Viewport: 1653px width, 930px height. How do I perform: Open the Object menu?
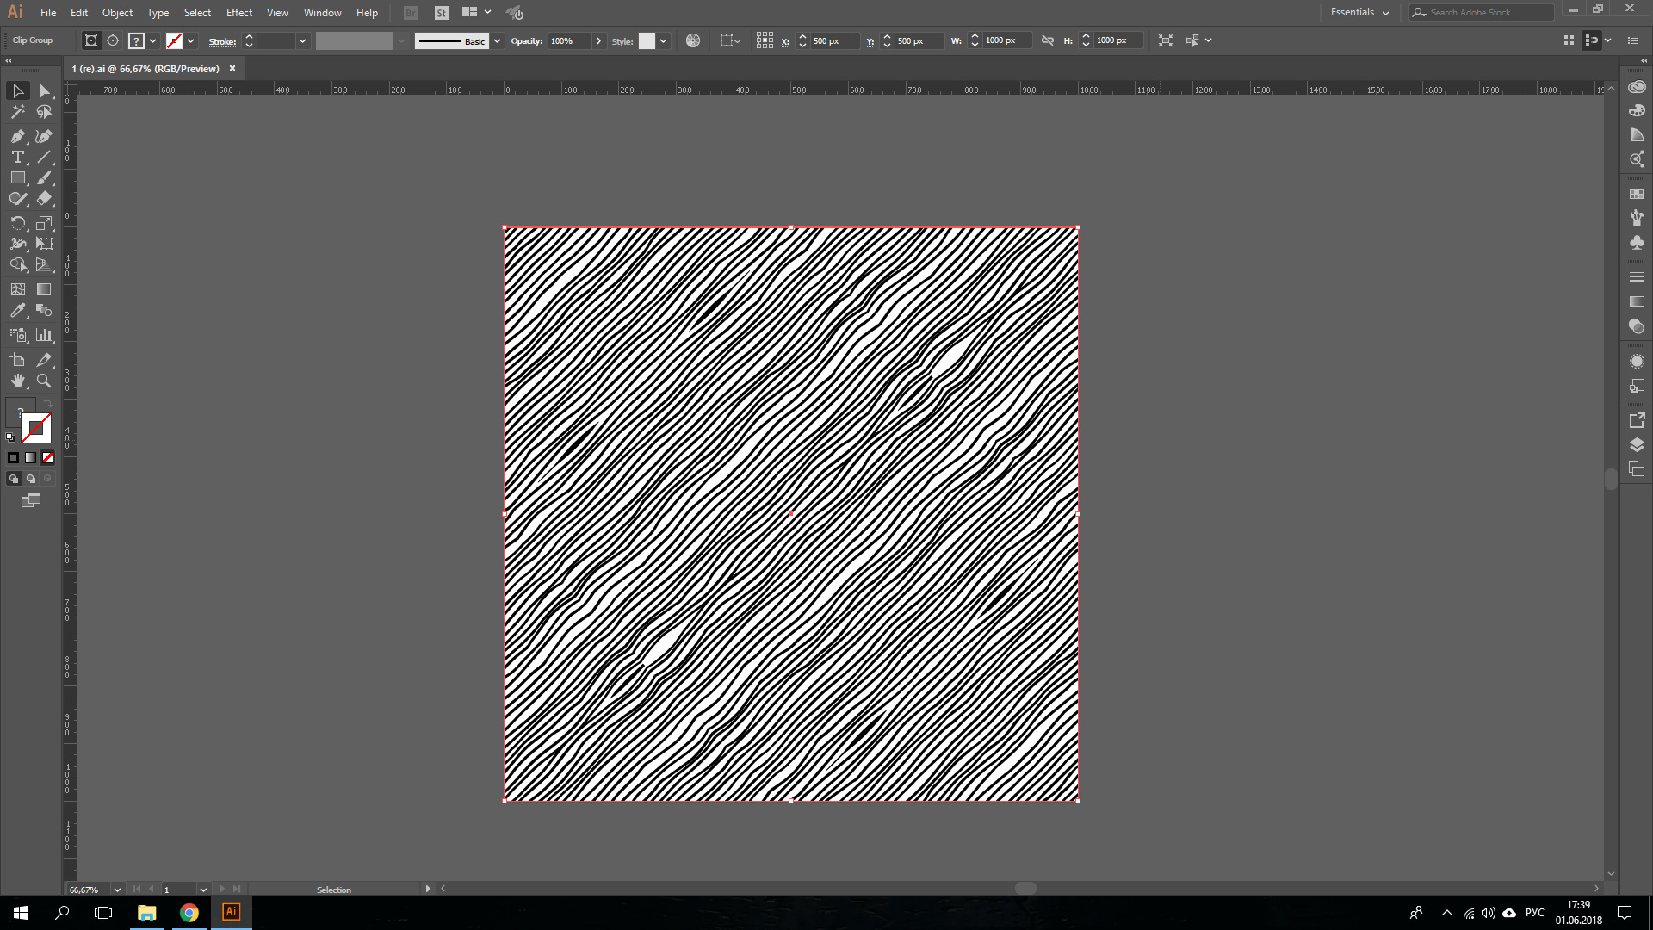click(117, 12)
